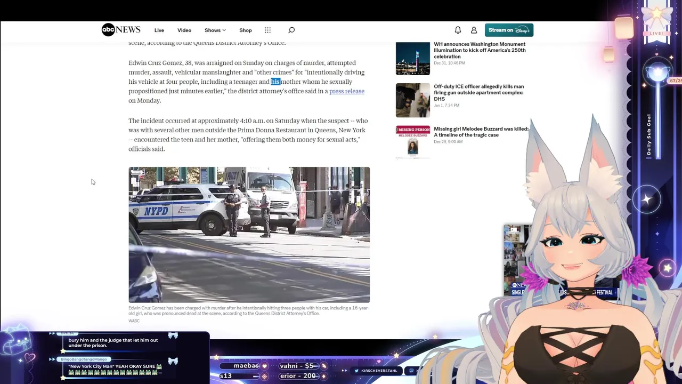Image resolution: width=682 pixels, height=384 pixels.
Task: Click the "New York City Man" chat message
Action: [x=115, y=369]
